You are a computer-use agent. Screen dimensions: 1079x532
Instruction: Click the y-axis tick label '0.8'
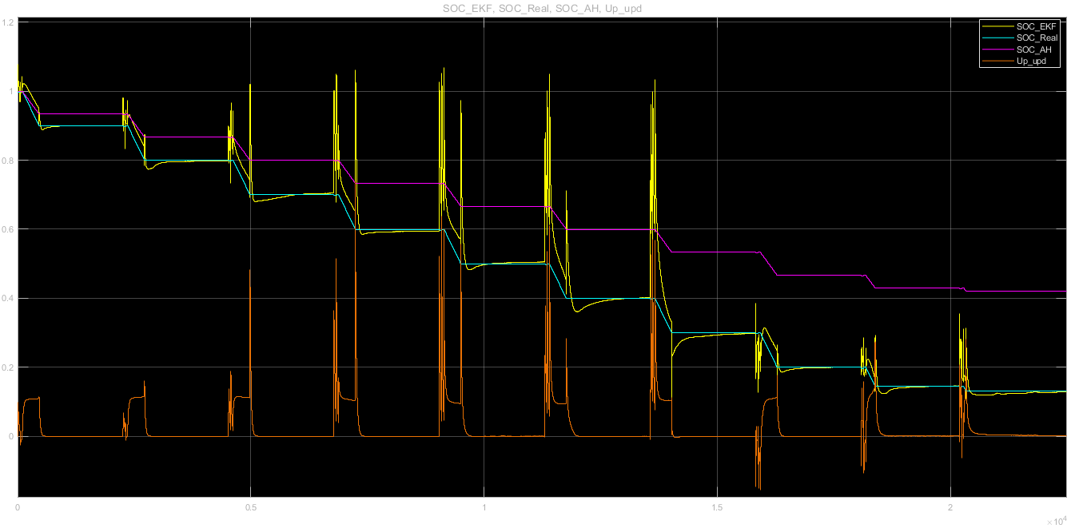(9, 161)
